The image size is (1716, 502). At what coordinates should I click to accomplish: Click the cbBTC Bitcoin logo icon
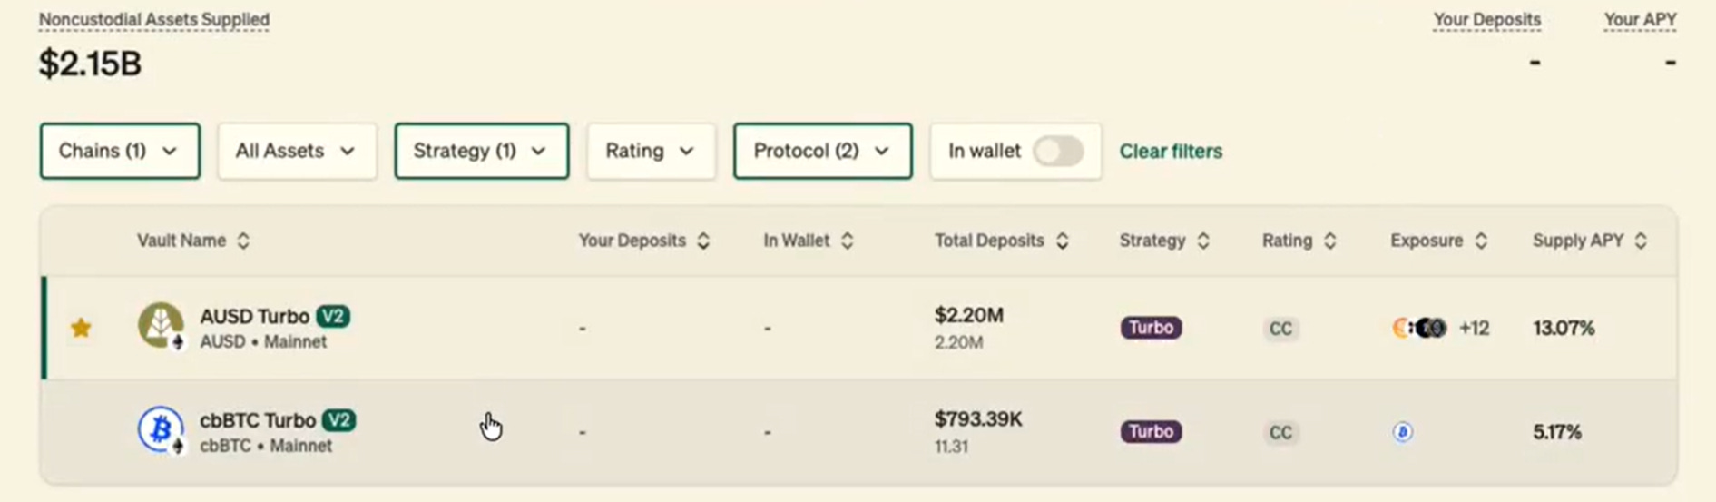161,428
